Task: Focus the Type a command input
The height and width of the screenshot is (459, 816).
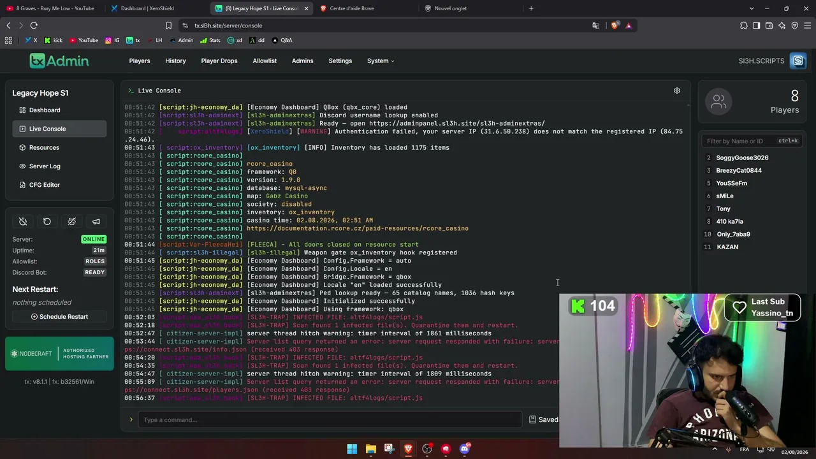Action: point(330,419)
